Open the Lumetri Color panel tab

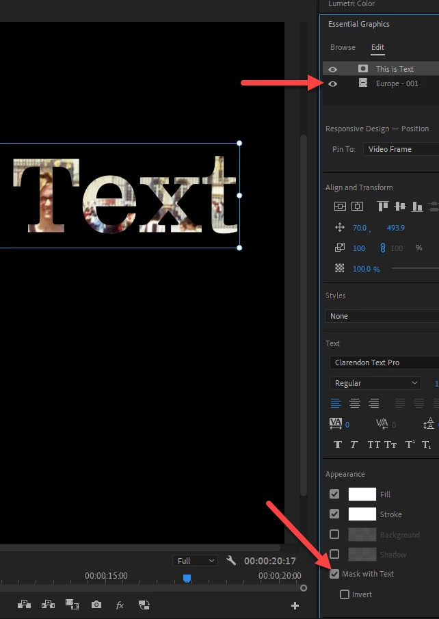[351, 4]
